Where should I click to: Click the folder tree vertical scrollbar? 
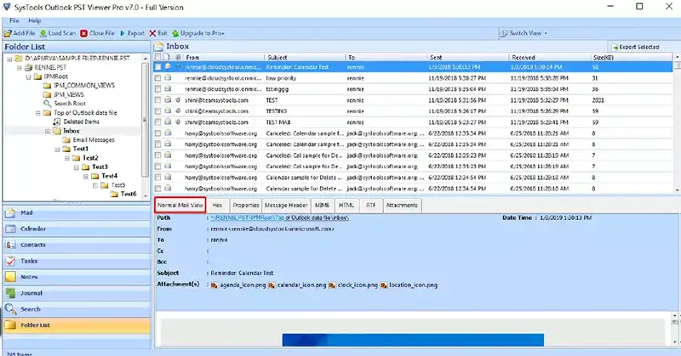pyautogui.click(x=146, y=126)
